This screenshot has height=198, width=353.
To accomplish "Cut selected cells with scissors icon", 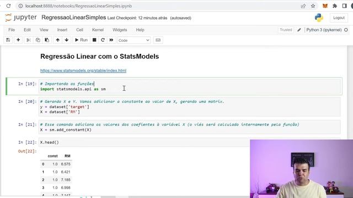I will click(28, 40).
